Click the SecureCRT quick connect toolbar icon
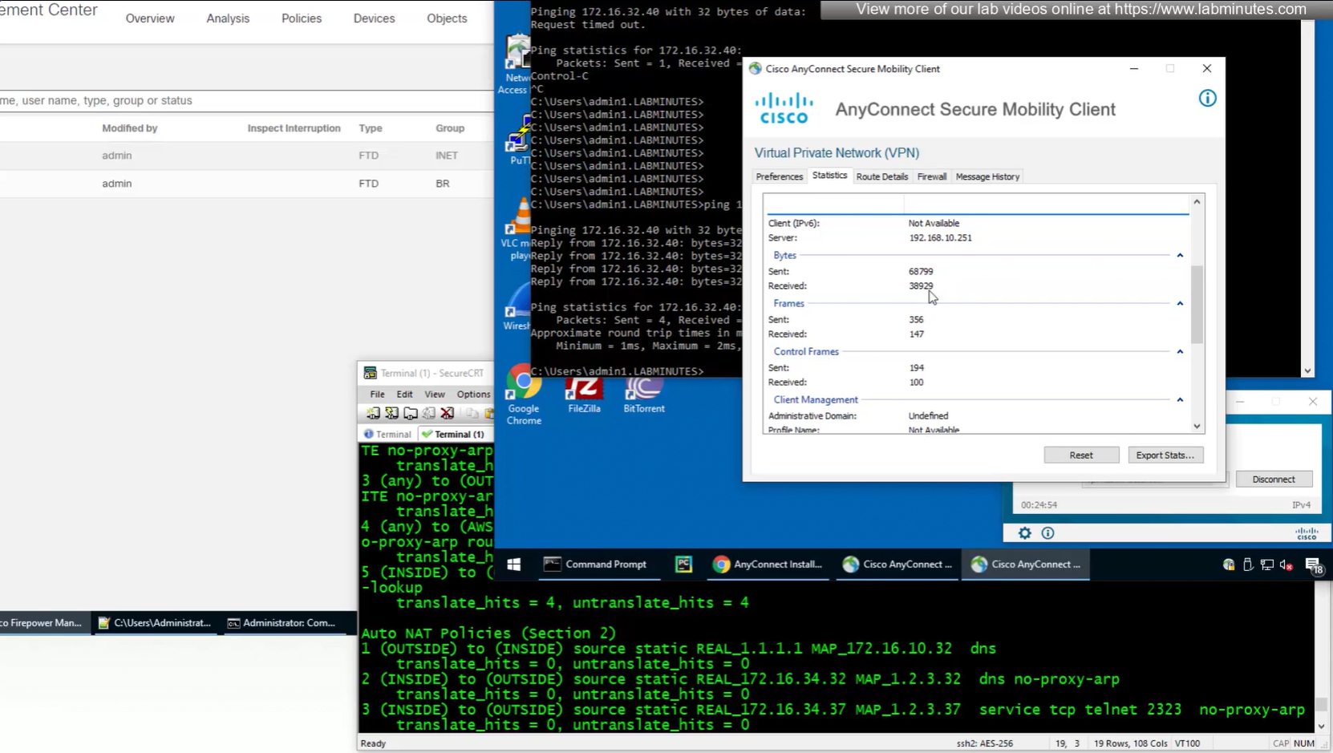Image resolution: width=1333 pixels, height=753 pixels. coord(391,414)
